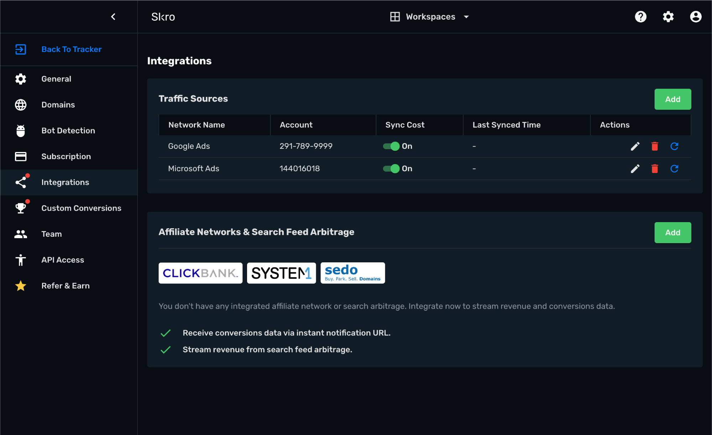
Task: Edit the Microsoft Ads integration
Action: 635,169
